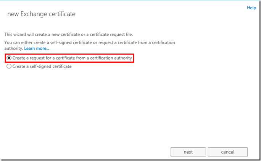This screenshot has height=161, width=261.
Task: Get help for this wizard page
Action: [251, 8]
